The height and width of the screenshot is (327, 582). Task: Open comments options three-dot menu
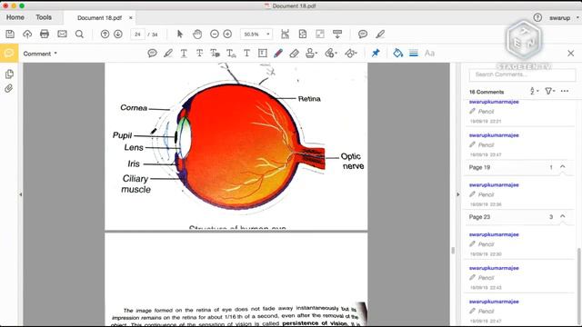tap(565, 91)
